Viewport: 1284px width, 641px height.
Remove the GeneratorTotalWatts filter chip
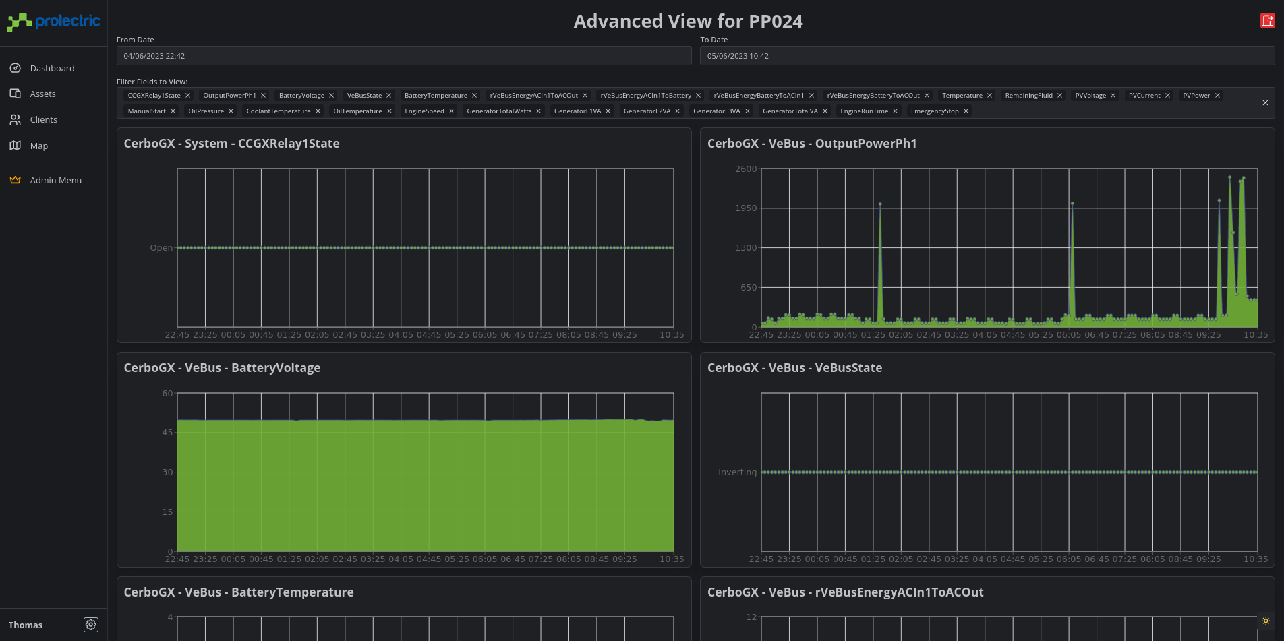point(538,111)
